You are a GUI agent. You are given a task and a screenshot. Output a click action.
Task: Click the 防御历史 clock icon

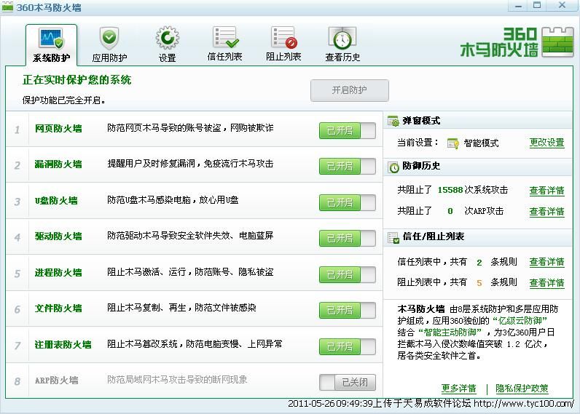pyautogui.click(x=393, y=167)
